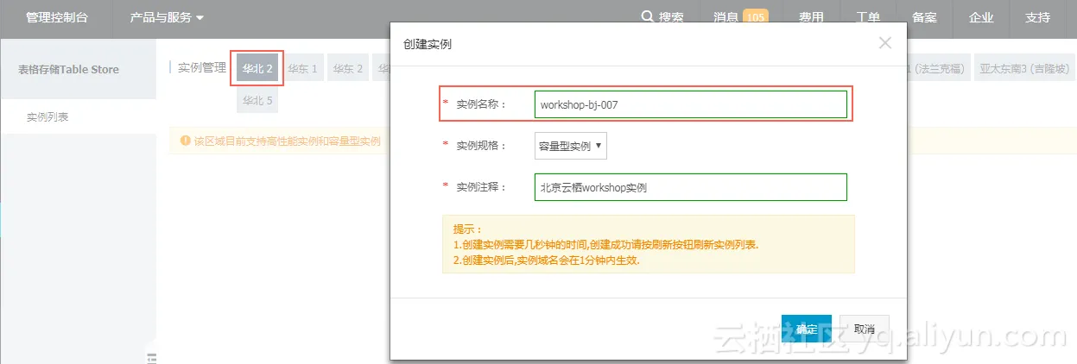Collapse sidebar using the handle icon
1077x364 pixels.
pyautogui.click(x=152, y=357)
